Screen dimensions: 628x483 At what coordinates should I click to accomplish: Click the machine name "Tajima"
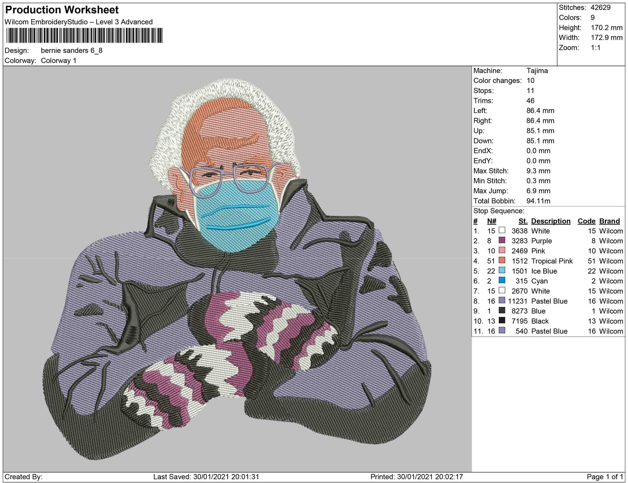pyautogui.click(x=537, y=70)
